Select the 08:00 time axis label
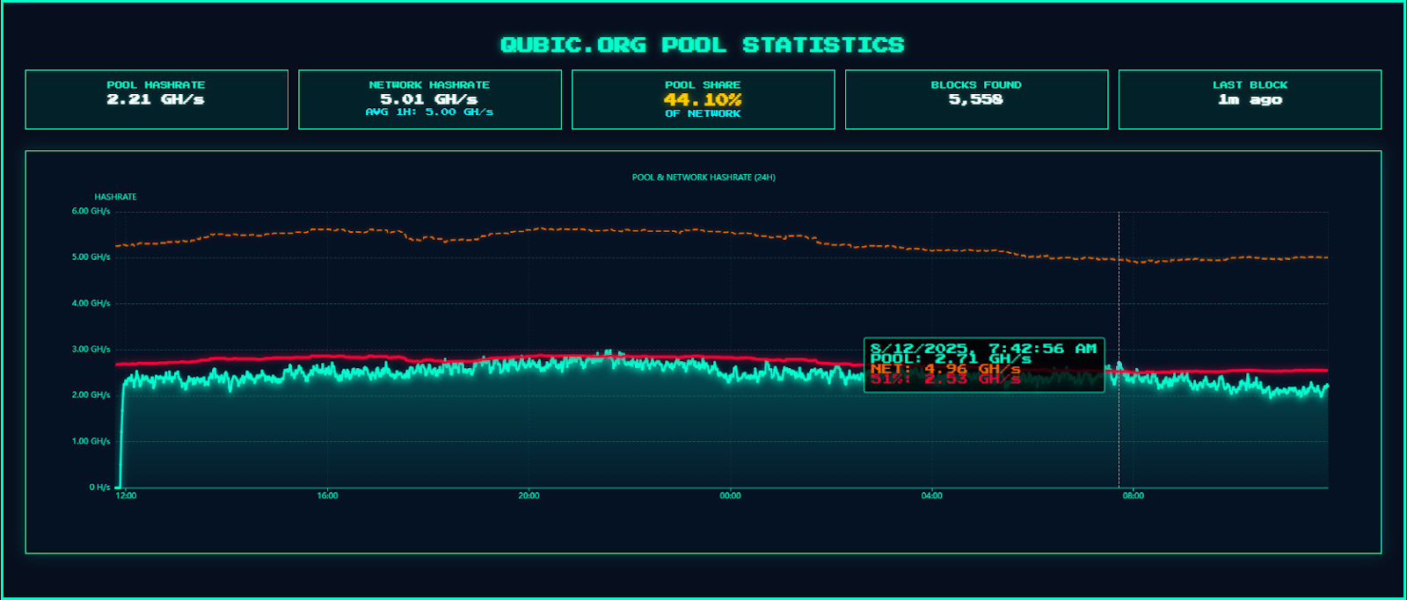Image resolution: width=1407 pixels, height=600 pixels. 1134,496
